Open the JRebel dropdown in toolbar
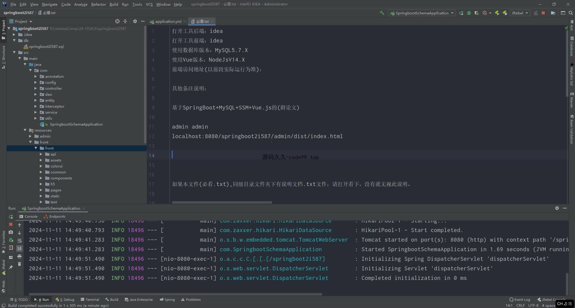 click(x=520, y=13)
